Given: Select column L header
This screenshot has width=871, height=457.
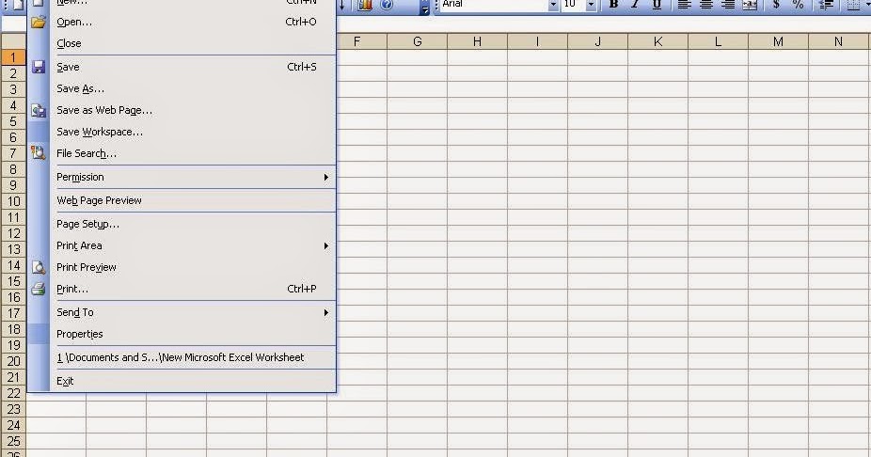Looking at the screenshot, I should (x=719, y=41).
